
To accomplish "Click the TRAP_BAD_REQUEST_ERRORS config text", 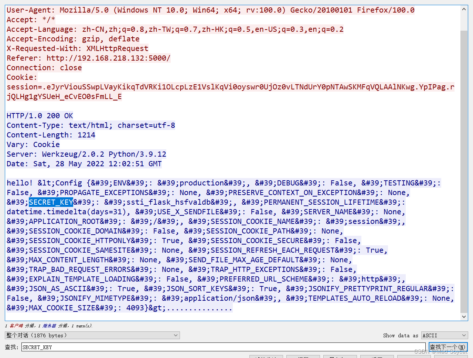I will [80, 269].
